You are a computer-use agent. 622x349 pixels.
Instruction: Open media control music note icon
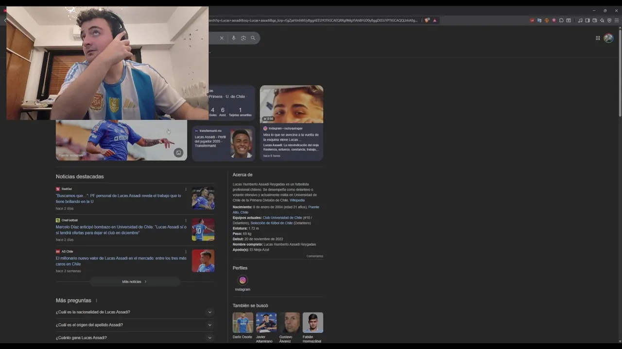[580, 20]
